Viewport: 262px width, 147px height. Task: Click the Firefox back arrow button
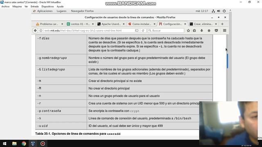coord(35,31)
